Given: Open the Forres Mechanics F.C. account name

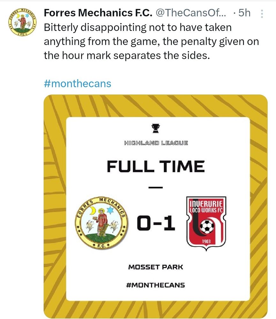Looking at the screenshot, I should pyautogui.click(x=98, y=13).
